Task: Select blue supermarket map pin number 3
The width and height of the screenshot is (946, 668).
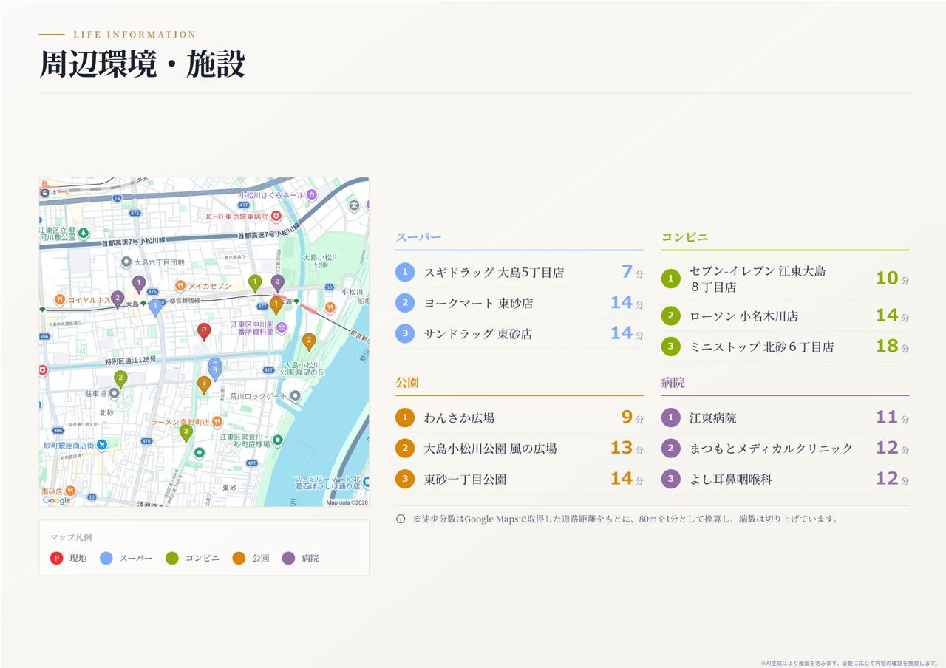Action: tap(215, 371)
